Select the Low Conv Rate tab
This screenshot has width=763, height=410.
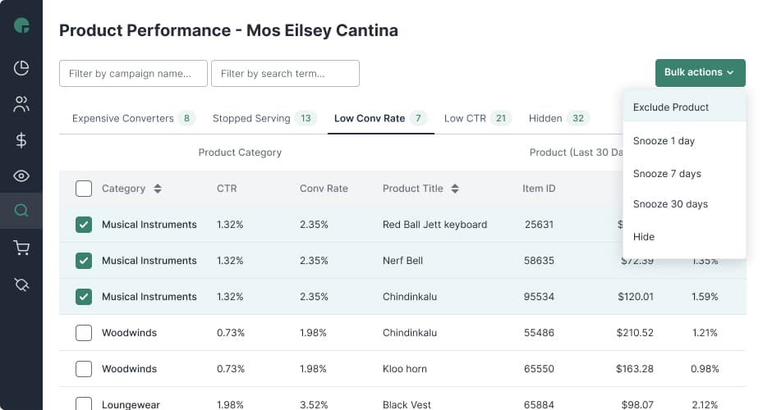380,118
